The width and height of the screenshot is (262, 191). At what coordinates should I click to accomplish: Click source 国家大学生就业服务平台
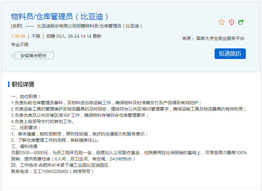tap(220, 38)
